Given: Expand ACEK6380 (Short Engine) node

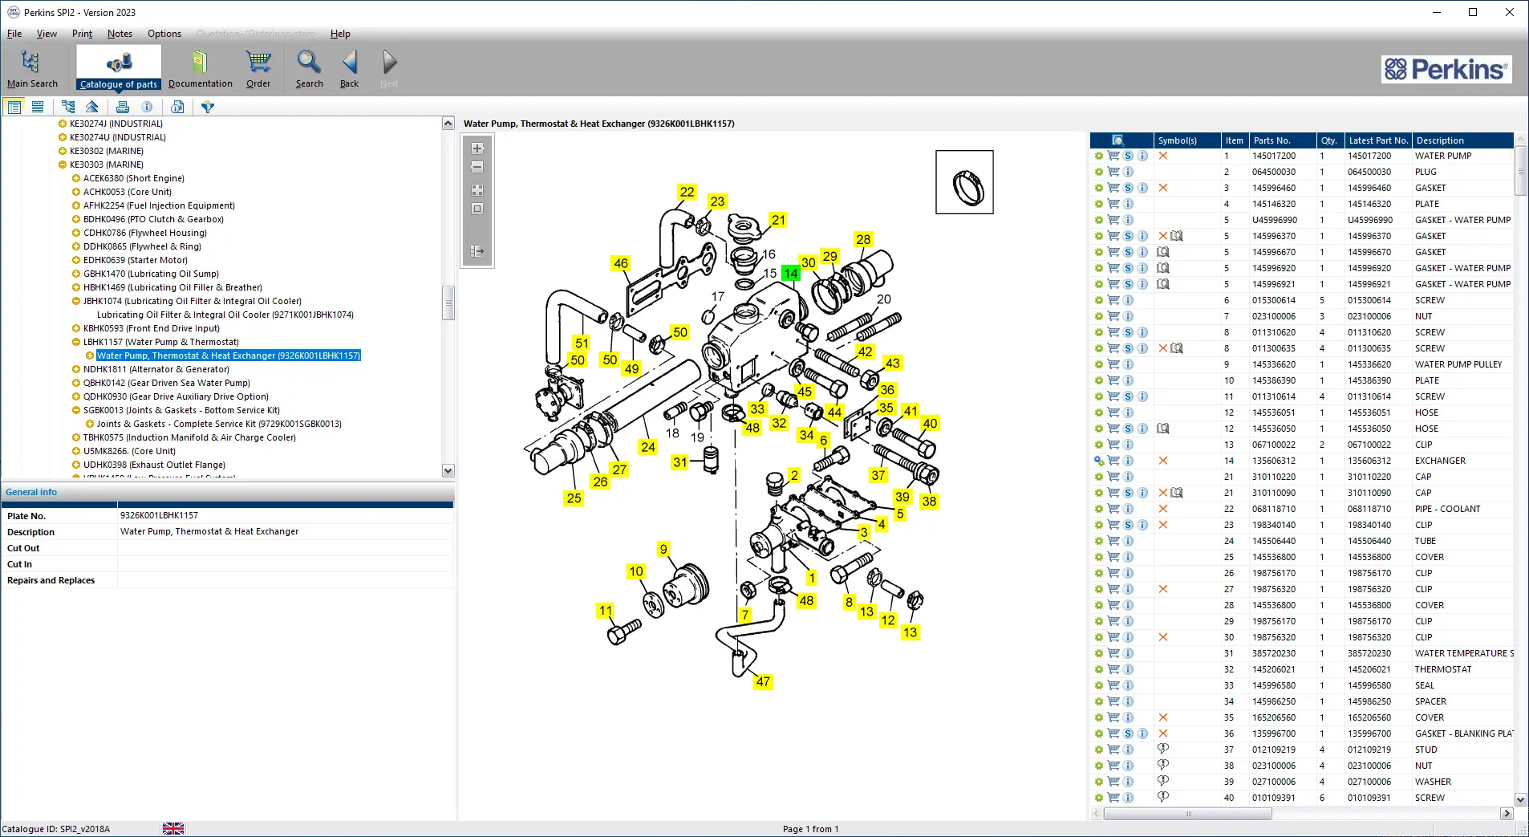Looking at the screenshot, I should (x=76, y=178).
